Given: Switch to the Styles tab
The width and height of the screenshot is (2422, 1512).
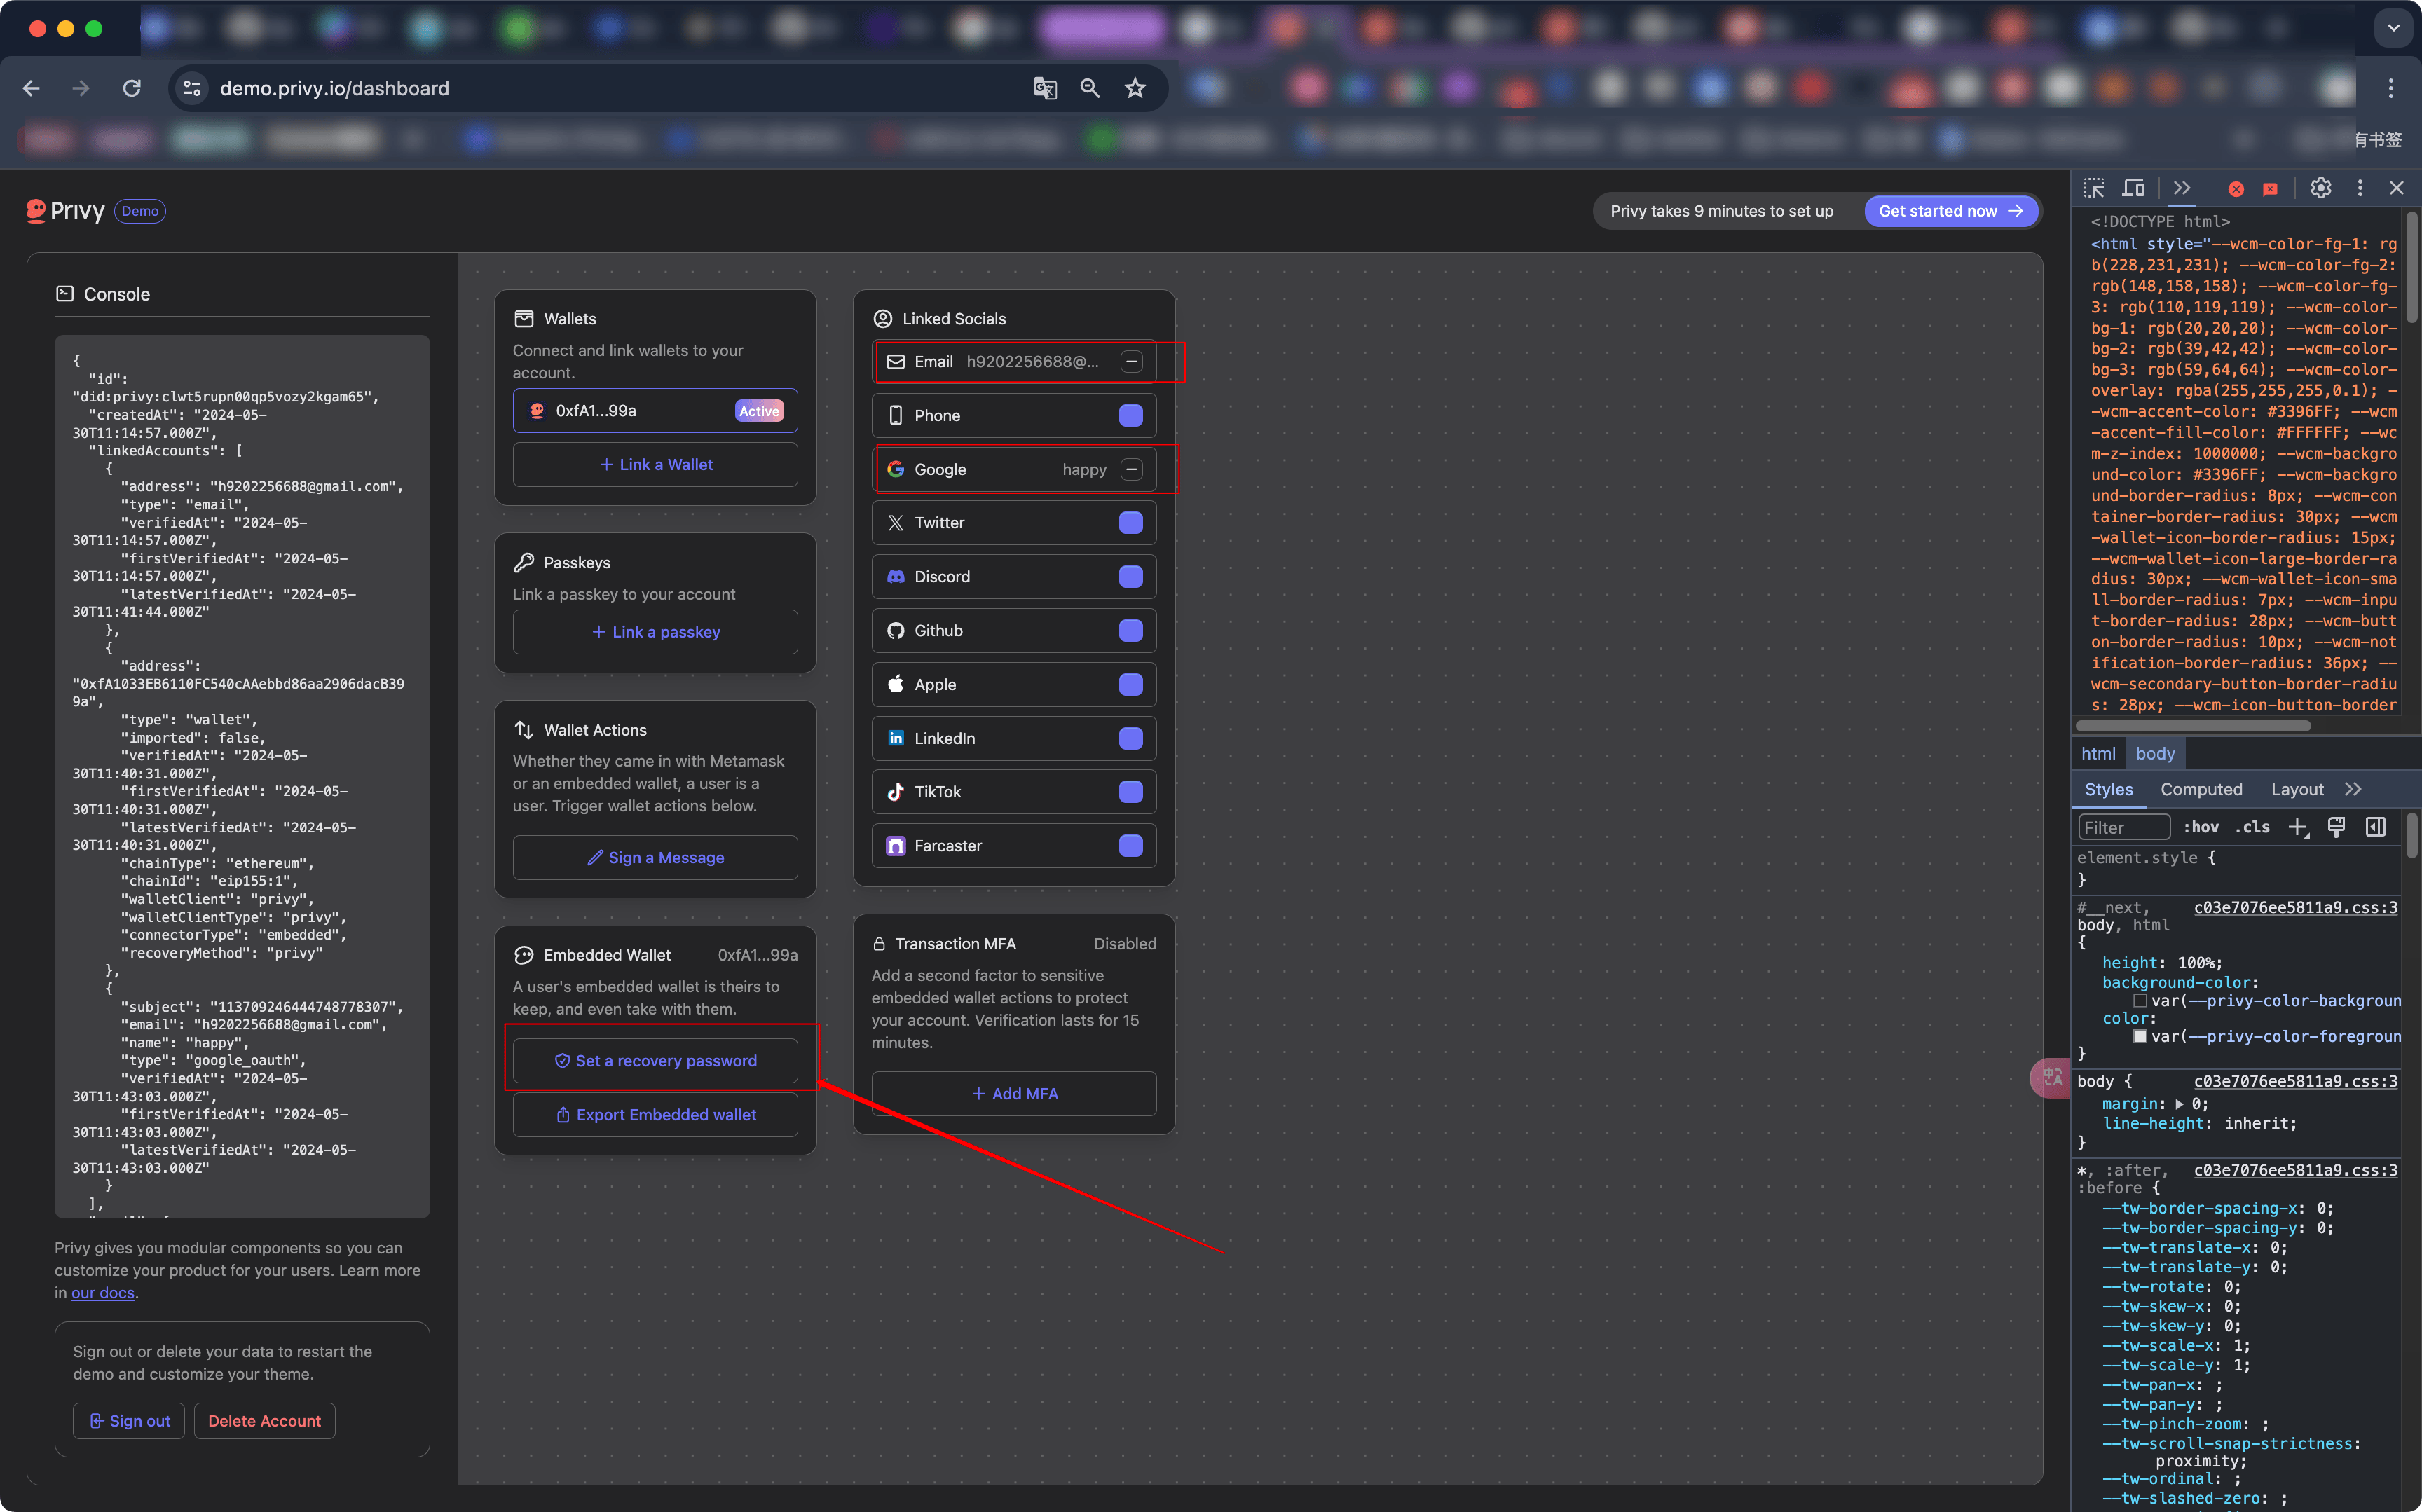Looking at the screenshot, I should pos(2109,790).
